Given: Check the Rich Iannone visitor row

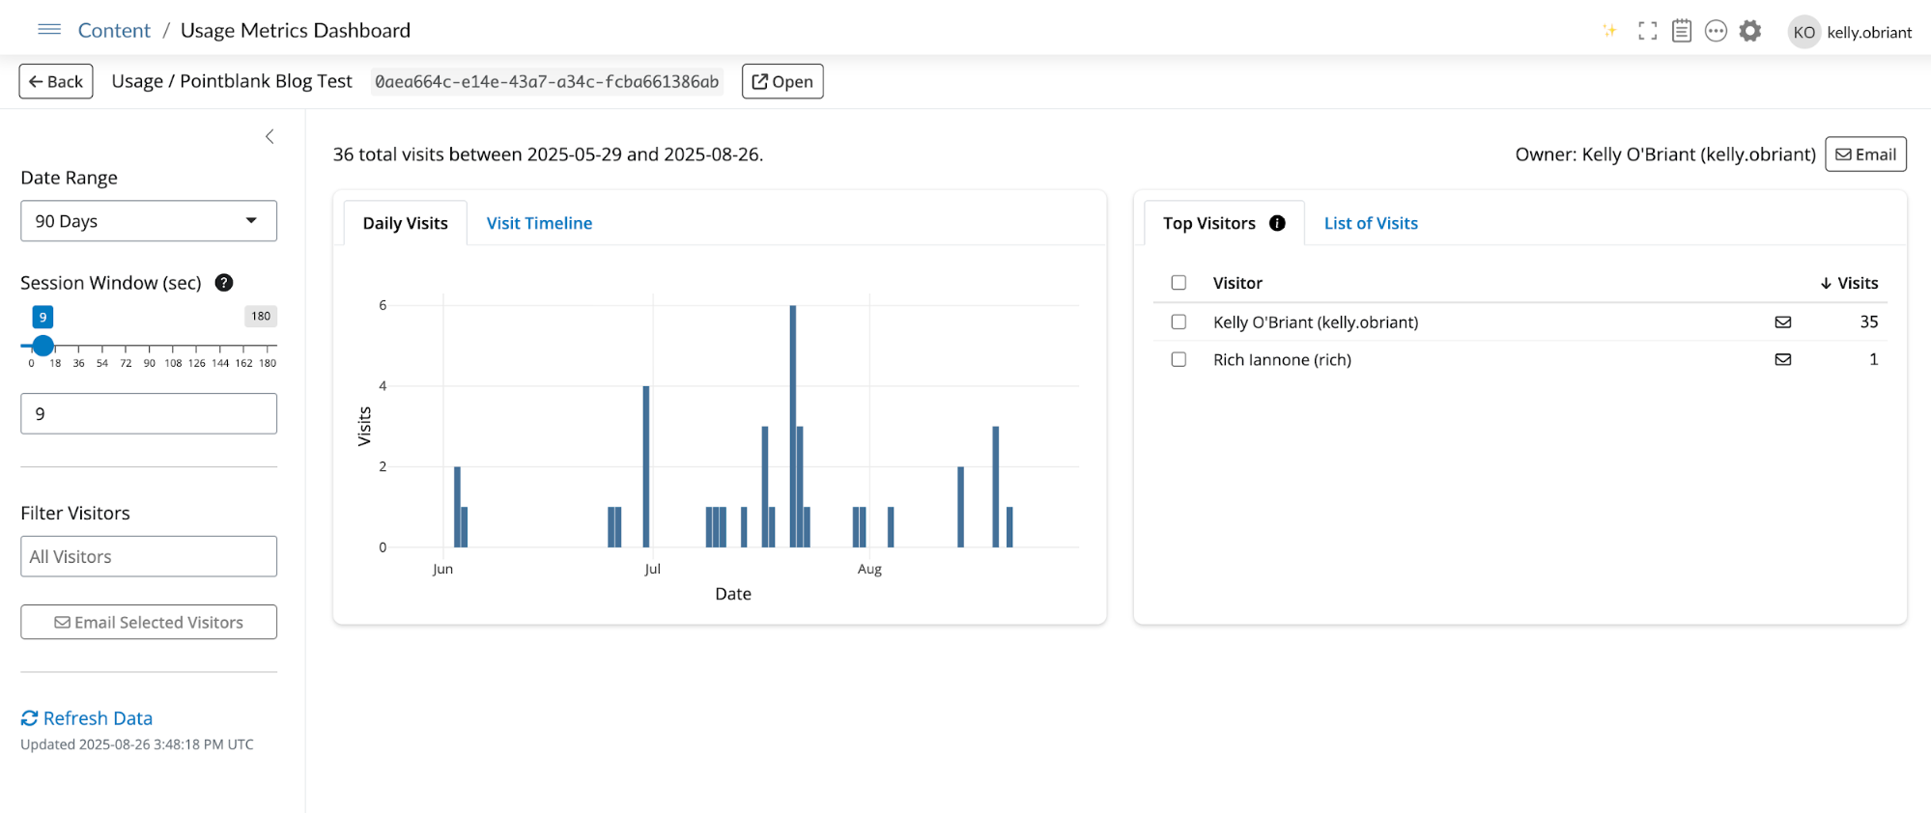Looking at the screenshot, I should [1178, 359].
